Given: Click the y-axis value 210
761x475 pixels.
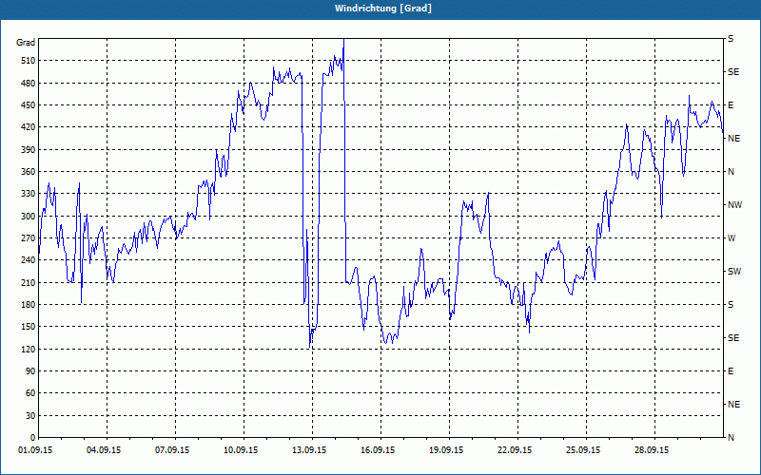Looking at the screenshot, I should coord(29,282).
